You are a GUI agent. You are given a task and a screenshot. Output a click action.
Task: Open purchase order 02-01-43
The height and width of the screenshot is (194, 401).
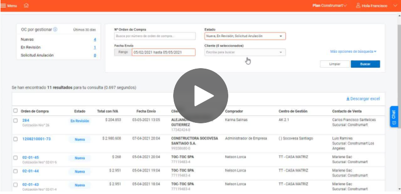click(x=31, y=184)
